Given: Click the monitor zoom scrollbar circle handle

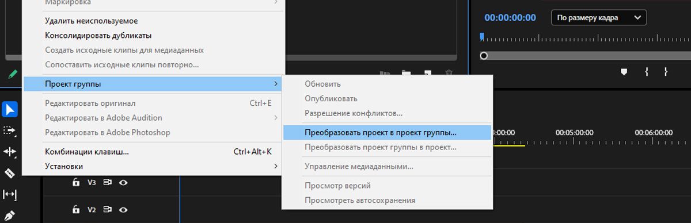Looking at the screenshot, I should 484,56.
